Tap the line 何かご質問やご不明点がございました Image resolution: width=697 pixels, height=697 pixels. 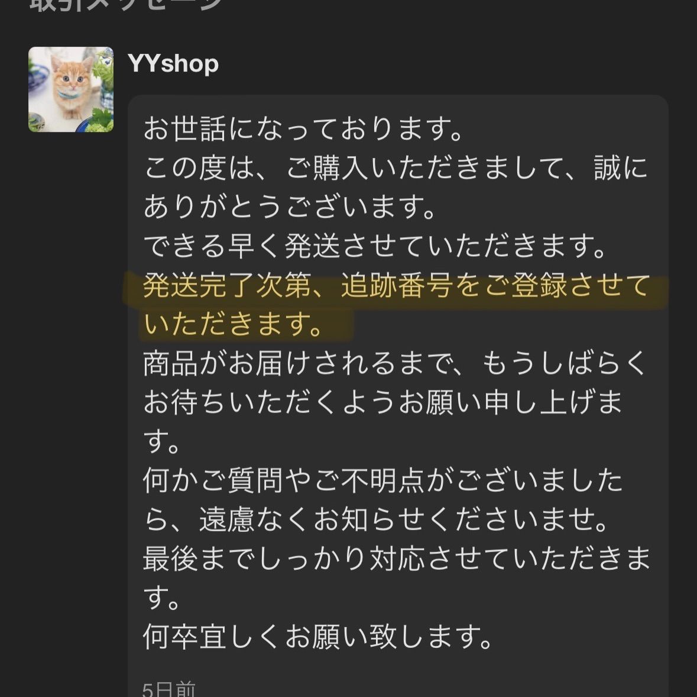382,481
